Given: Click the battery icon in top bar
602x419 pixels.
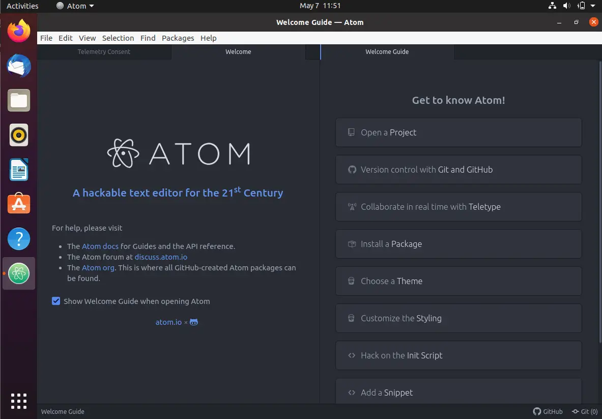Looking at the screenshot, I should (581, 6).
